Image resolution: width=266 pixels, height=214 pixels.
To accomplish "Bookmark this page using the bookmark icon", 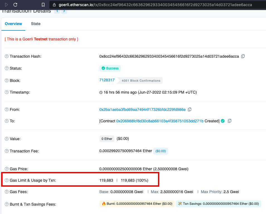I will pyautogui.click(x=43, y=5).
